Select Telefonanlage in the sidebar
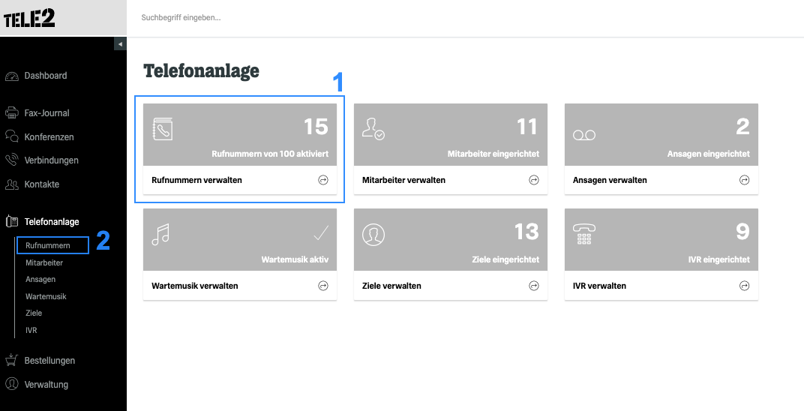The image size is (804, 411). (52, 222)
